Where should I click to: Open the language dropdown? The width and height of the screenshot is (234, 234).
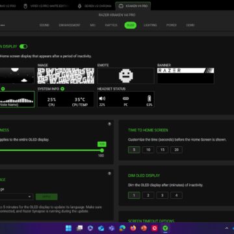coord(16,197)
